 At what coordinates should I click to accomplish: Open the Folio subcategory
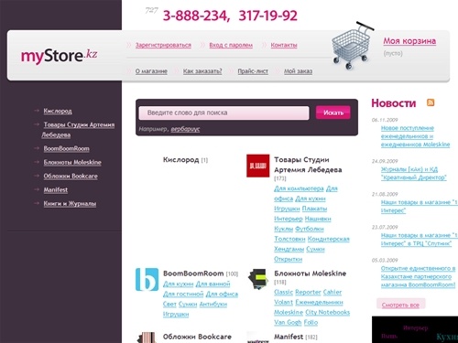tap(311, 322)
